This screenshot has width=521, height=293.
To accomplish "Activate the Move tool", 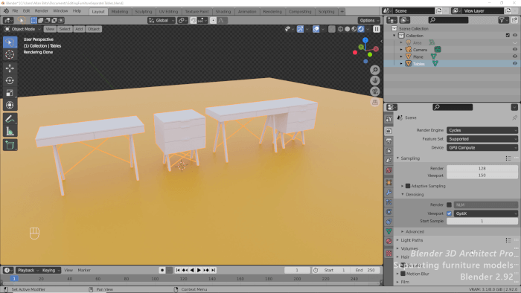I will click(10, 68).
